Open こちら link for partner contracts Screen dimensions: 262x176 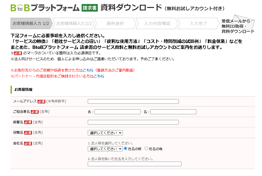[99, 76]
